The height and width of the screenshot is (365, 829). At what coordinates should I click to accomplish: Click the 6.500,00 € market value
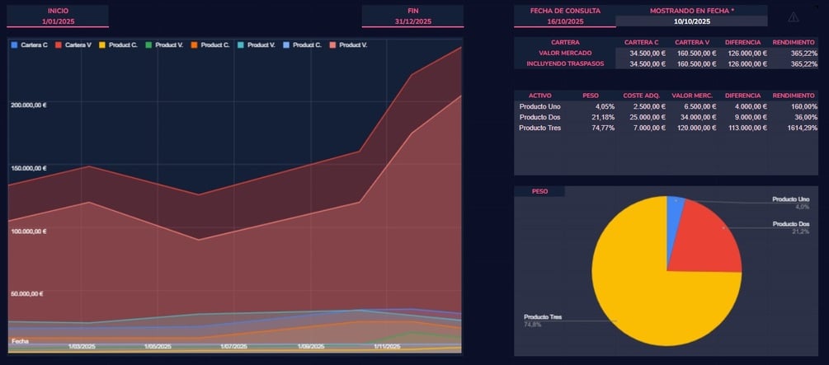700,106
